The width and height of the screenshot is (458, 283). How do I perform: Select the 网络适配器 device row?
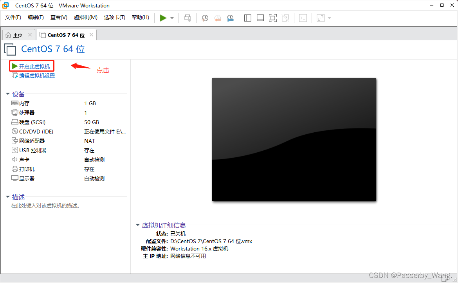[x=69, y=141]
